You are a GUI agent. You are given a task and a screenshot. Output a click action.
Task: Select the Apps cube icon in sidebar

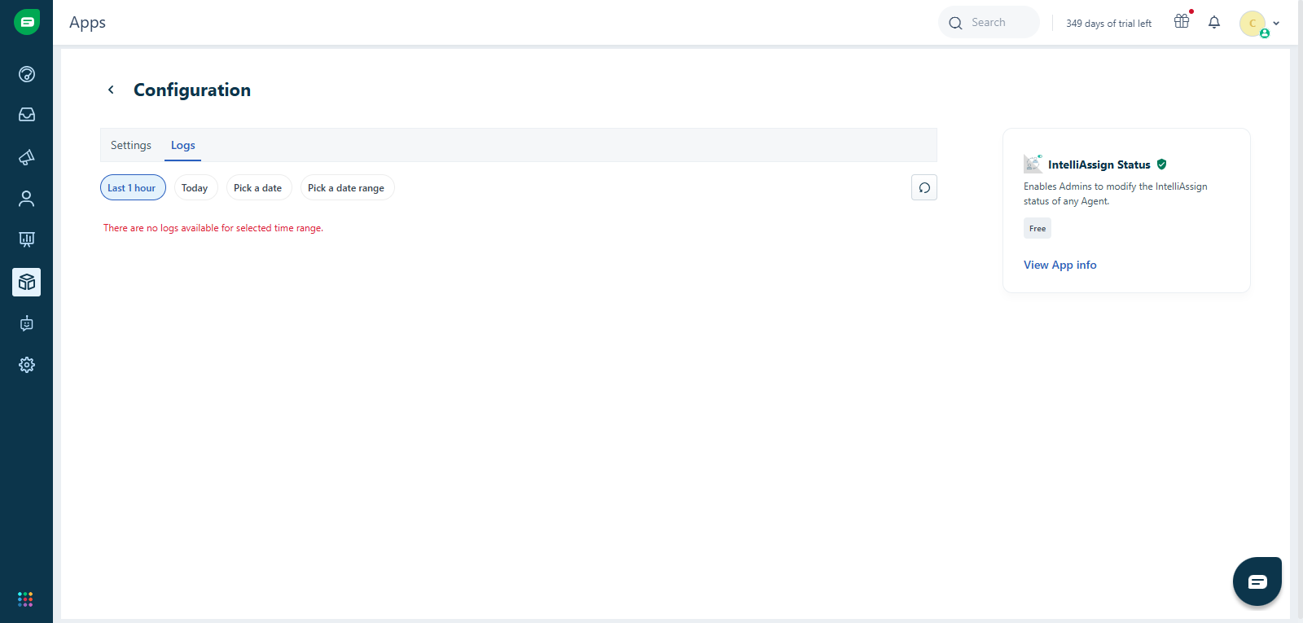coord(27,282)
